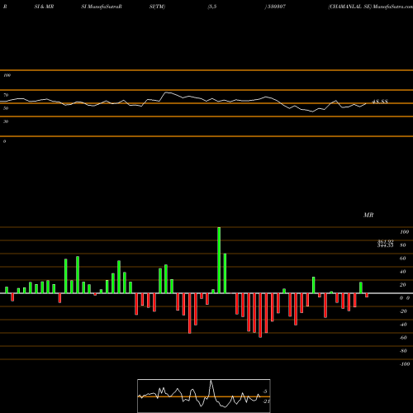Click the "-40" label on MR axis
The image size is (413, 413).
tap(403, 325)
